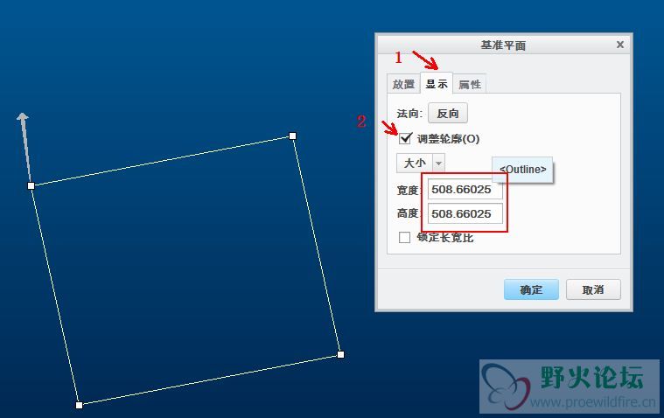This screenshot has height=418, width=664.
Task: Cancel with the 取消 button
Action: [x=593, y=289]
